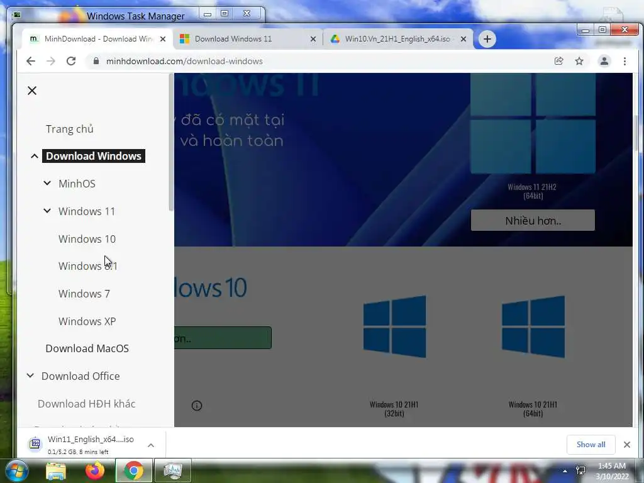Image resolution: width=644 pixels, height=483 pixels.
Task: Open the Windows Start button
Action: pyautogui.click(x=16, y=470)
